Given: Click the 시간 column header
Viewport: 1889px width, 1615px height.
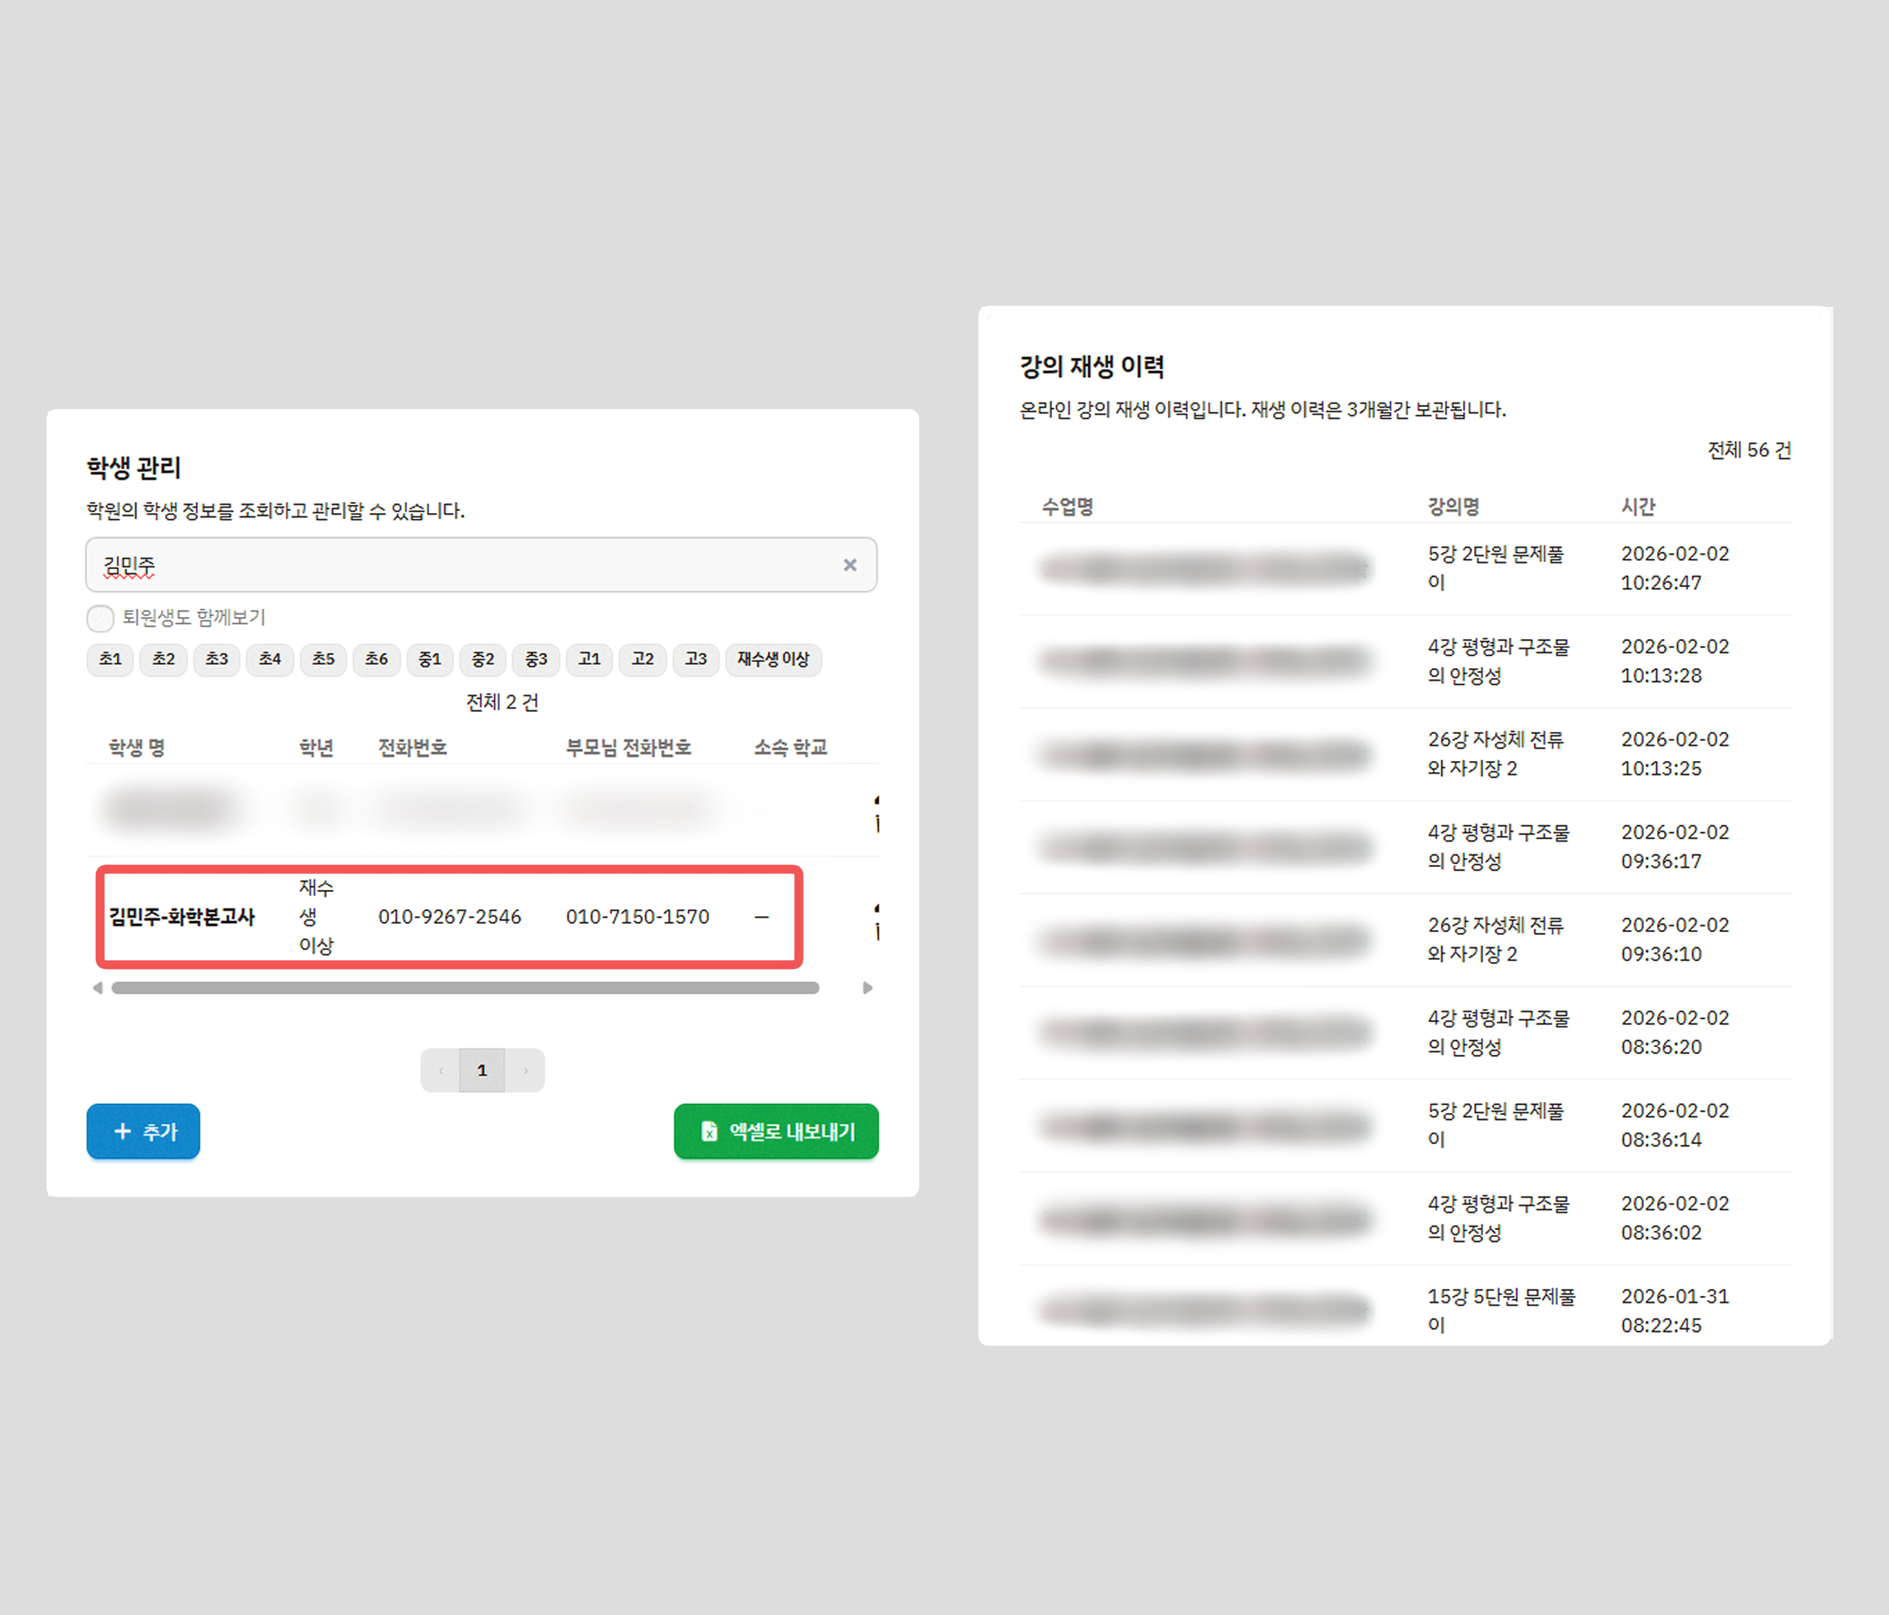Looking at the screenshot, I should tap(1638, 506).
